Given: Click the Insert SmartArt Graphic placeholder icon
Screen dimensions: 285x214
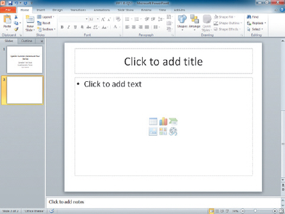Looking at the screenshot, I should [173, 122].
